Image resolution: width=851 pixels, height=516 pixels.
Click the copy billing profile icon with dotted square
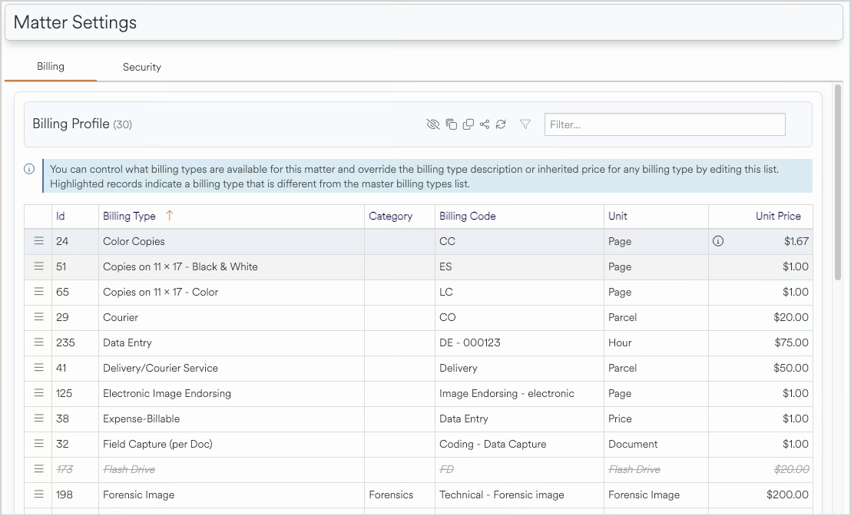451,124
